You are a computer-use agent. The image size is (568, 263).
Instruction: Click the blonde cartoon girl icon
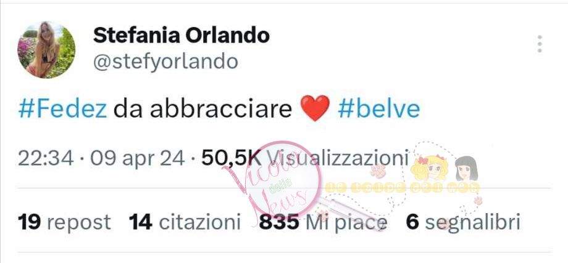tap(430, 168)
